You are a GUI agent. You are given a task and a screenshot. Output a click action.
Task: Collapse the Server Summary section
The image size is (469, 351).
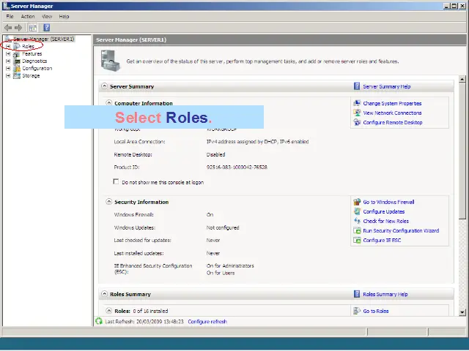(104, 86)
